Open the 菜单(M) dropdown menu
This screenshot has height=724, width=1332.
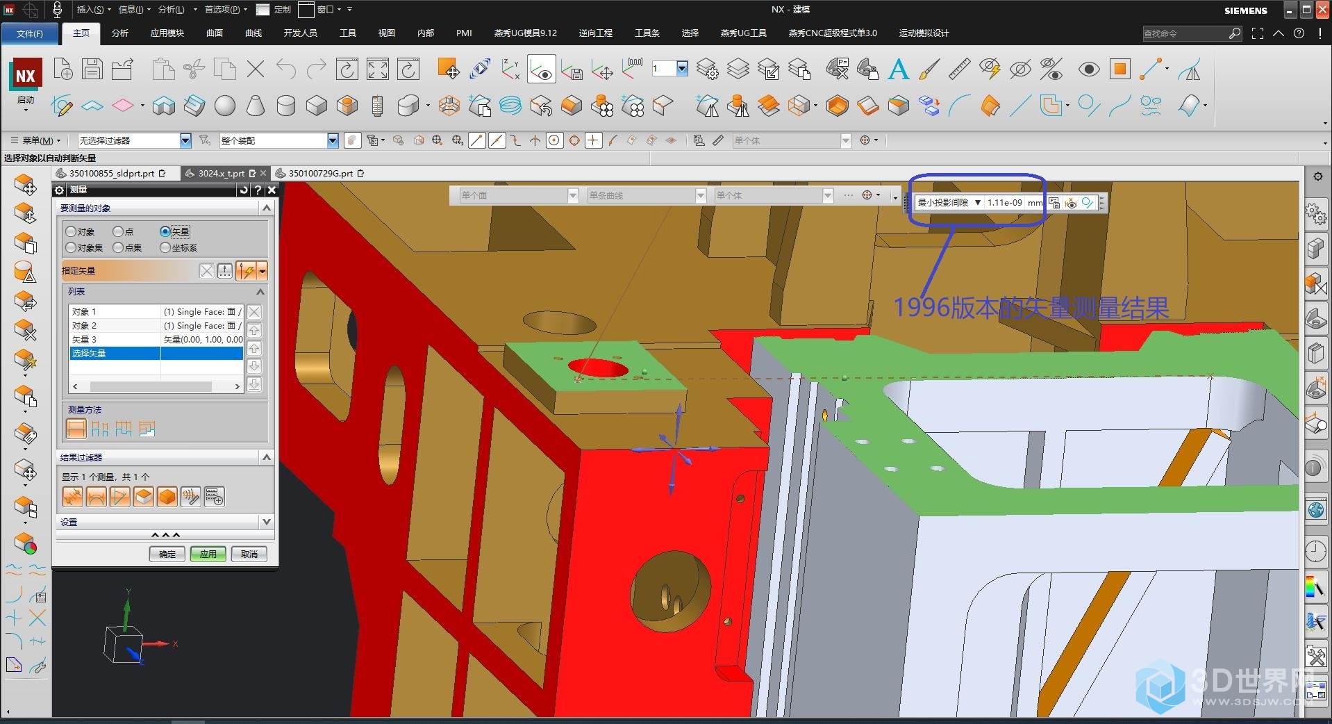(36, 140)
